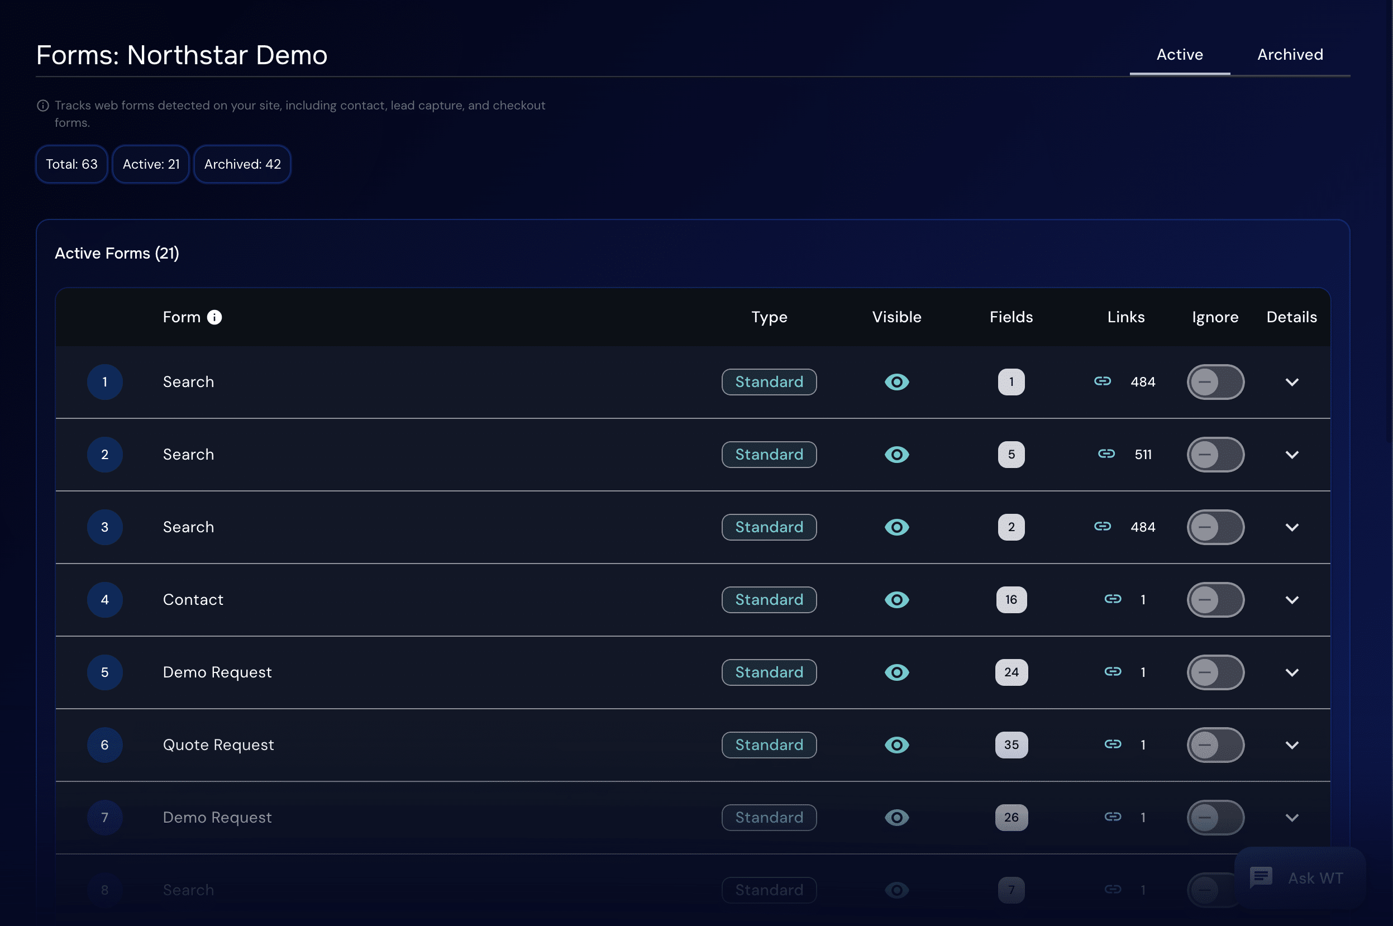1393x926 pixels.
Task: Enable Ignore switch for Contact form
Action: click(1216, 600)
